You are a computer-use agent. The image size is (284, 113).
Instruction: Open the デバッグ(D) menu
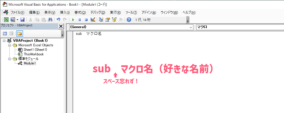[x=98, y=12]
